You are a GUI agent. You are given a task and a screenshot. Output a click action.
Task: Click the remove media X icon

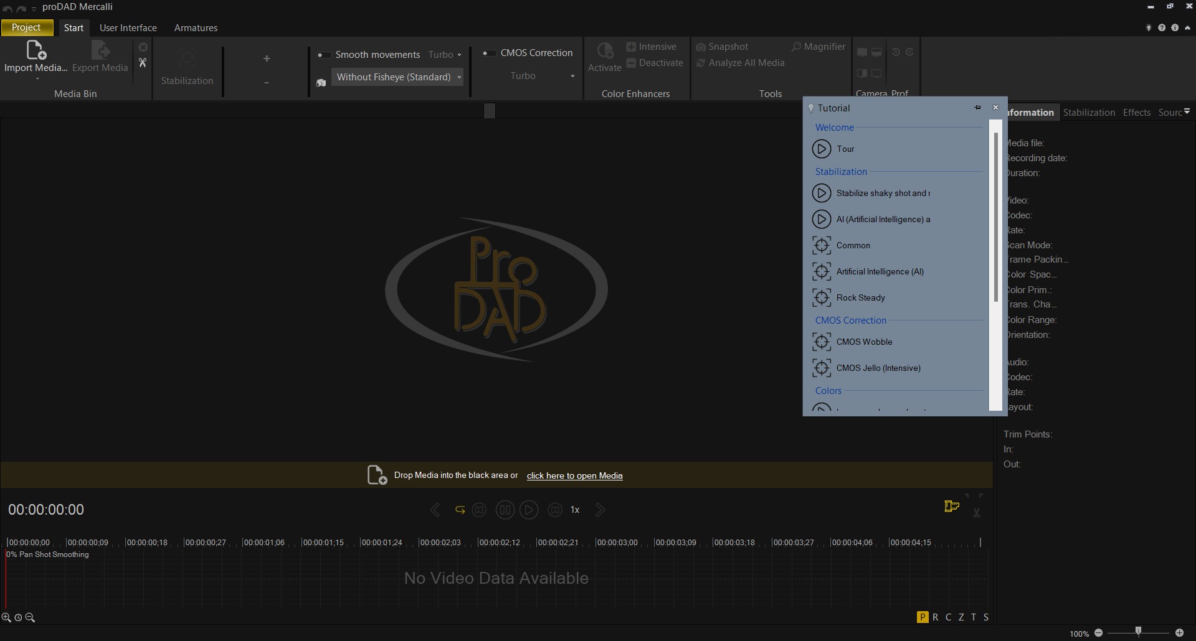[x=143, y=47]
